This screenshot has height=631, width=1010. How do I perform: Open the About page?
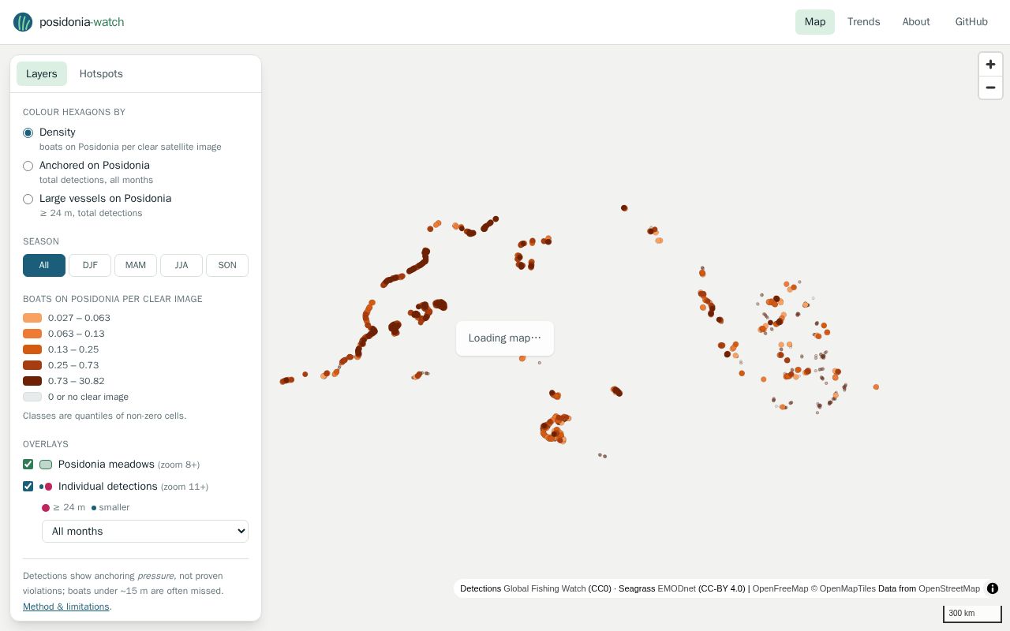coord(916,22)
